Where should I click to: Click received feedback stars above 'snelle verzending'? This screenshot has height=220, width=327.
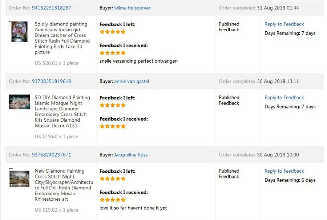(x=113, y=53)
